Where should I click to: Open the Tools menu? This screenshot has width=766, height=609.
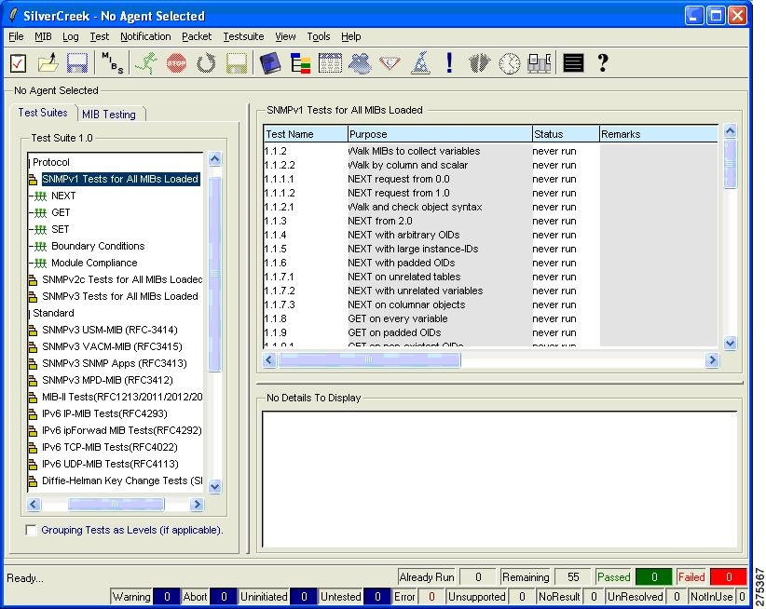tap(319, 36)
